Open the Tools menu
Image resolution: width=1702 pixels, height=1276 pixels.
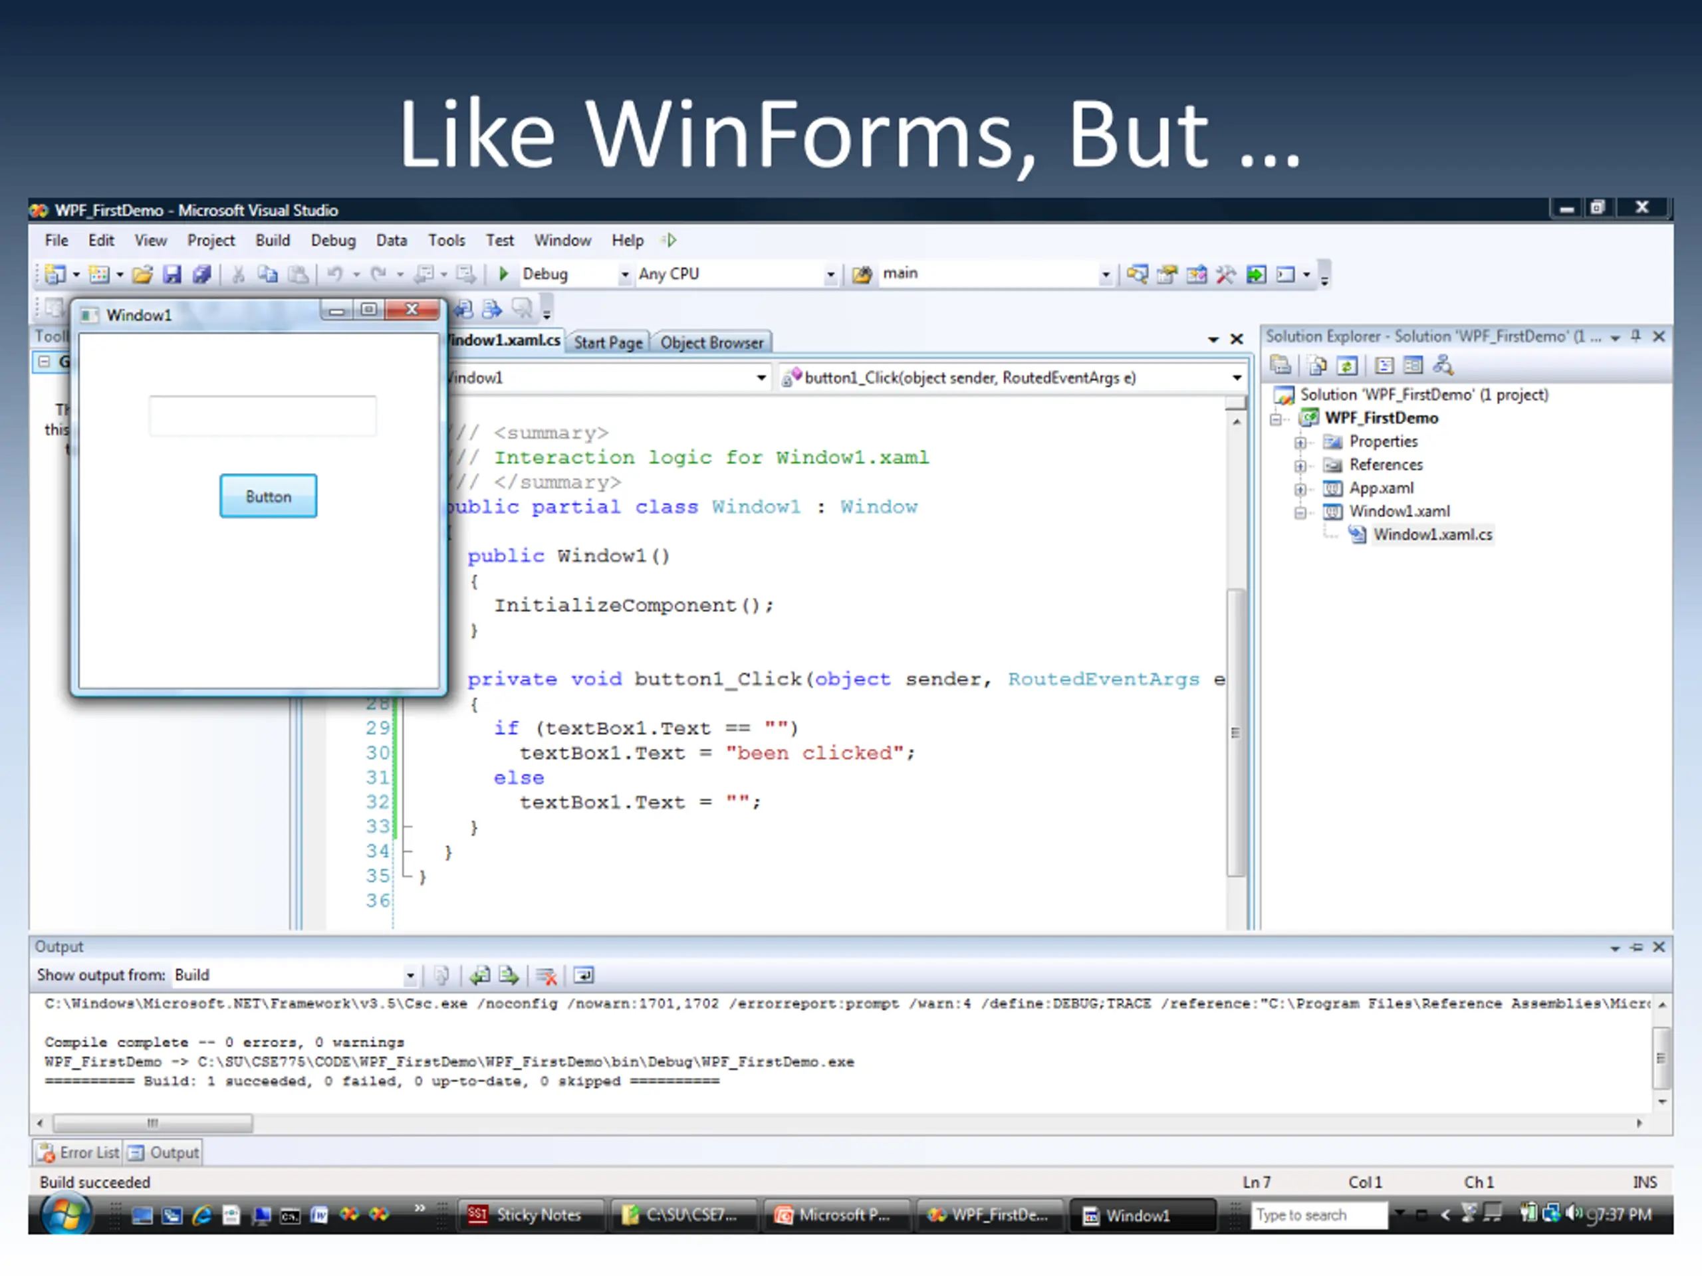point(446,241)
